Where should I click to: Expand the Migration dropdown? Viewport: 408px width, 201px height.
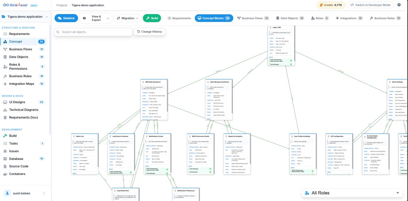pyautogui.click(x=128, y=18)
